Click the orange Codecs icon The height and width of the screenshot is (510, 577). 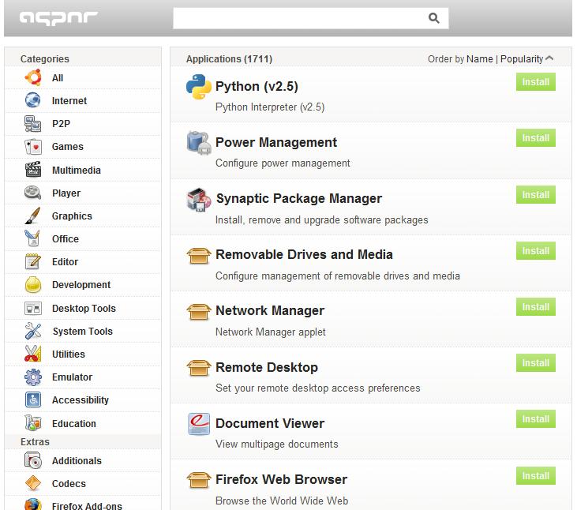pyautogui.click(x=33, y=483)
